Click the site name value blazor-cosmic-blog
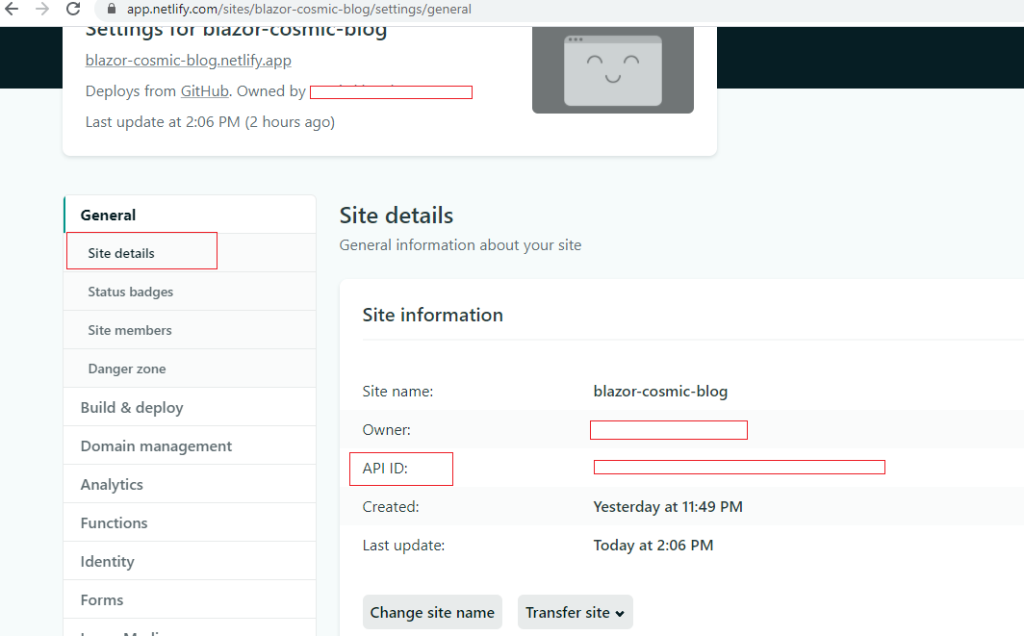This screenshot has width=1024, height=636. pos(660,392)
